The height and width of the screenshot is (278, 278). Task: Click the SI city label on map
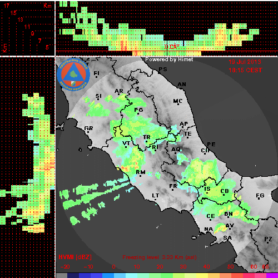point(98,96)
